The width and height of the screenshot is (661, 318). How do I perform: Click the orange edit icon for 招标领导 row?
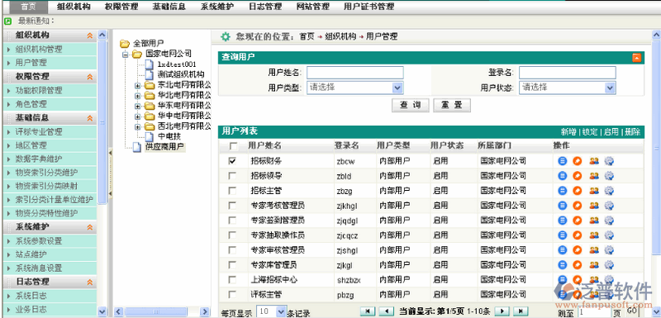(577, 176)
